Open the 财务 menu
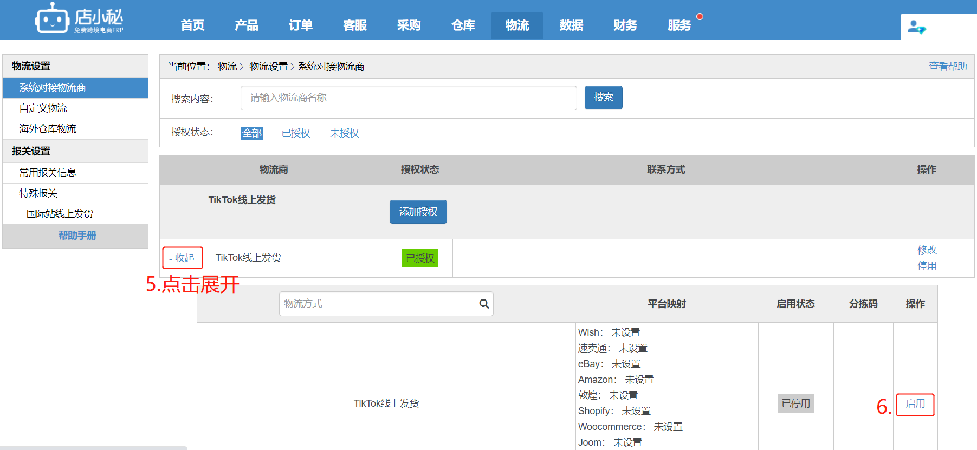The image size is (977, 450). [625, 25]
